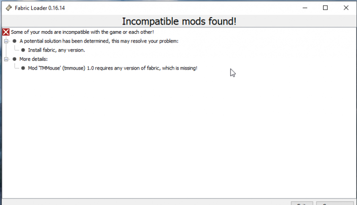Close the Fabric Loader error window
The width and height of the screenshot is (357, 205).
coord(346,8)
